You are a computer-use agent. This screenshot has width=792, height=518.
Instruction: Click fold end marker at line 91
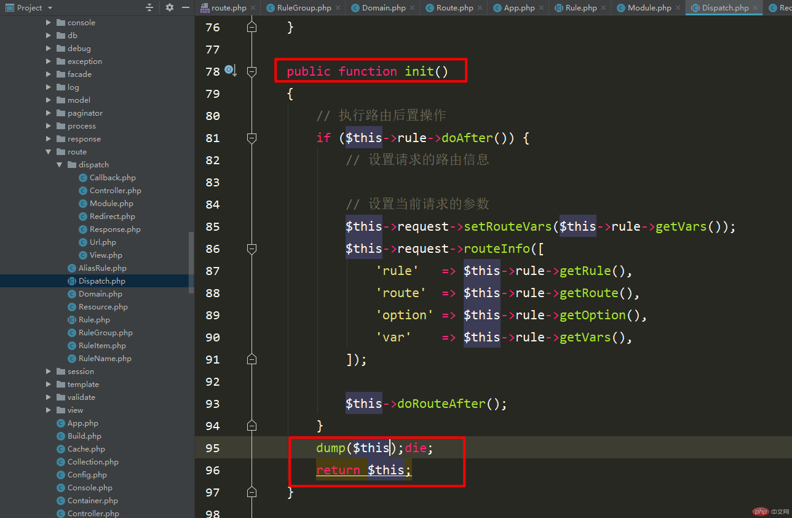pyautogui.click(x=251, y=359)
